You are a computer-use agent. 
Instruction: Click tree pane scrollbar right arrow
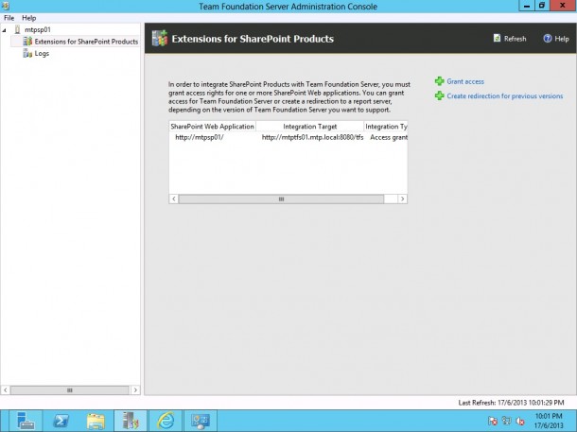[135, 390]
